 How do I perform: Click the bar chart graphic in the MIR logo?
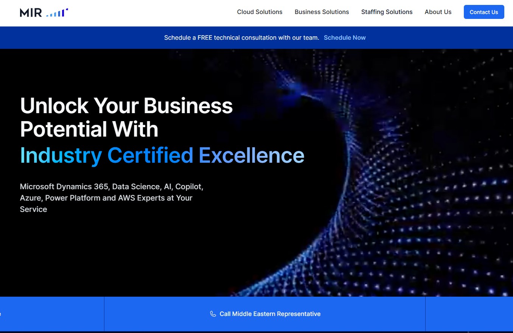pyautogui.click(x=56, y=12)
